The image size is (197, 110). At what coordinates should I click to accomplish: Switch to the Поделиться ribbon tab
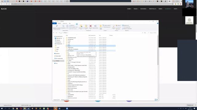coord(65,23)
